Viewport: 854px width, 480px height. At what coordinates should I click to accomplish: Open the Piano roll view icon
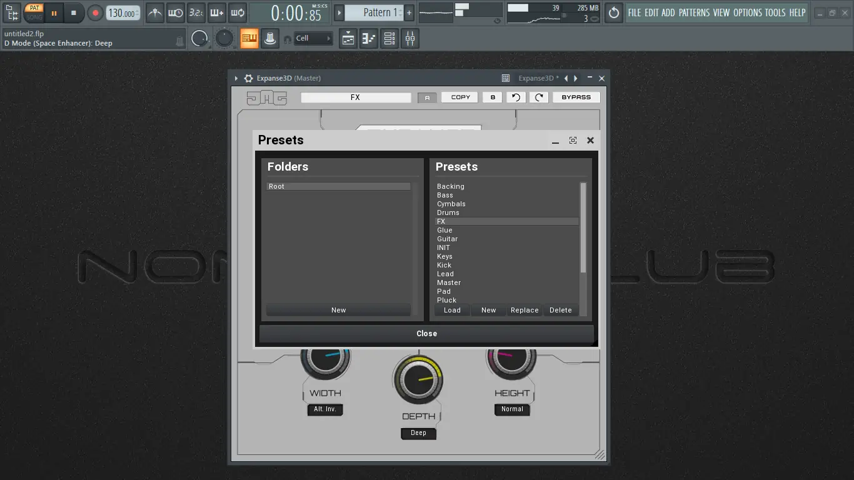tap(369, 39)
